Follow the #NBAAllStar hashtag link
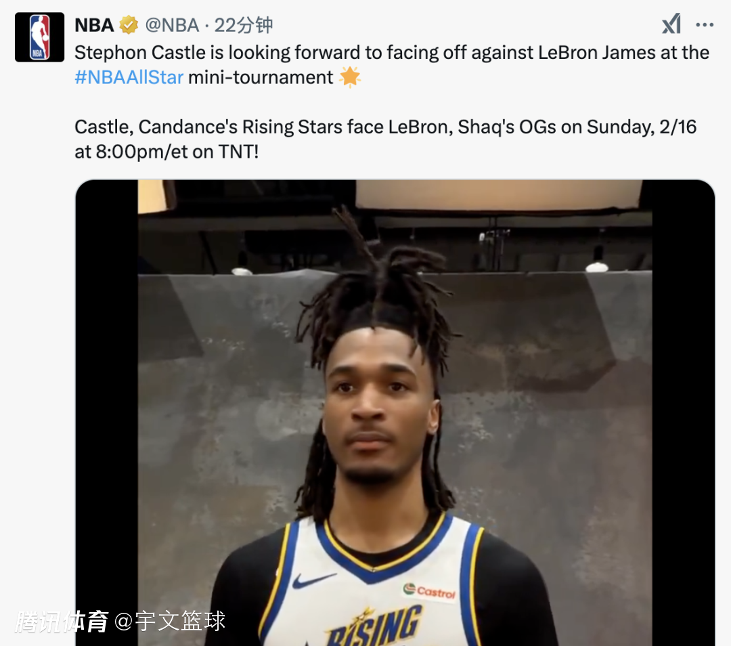The image size is (731, 646). point(129,77)
